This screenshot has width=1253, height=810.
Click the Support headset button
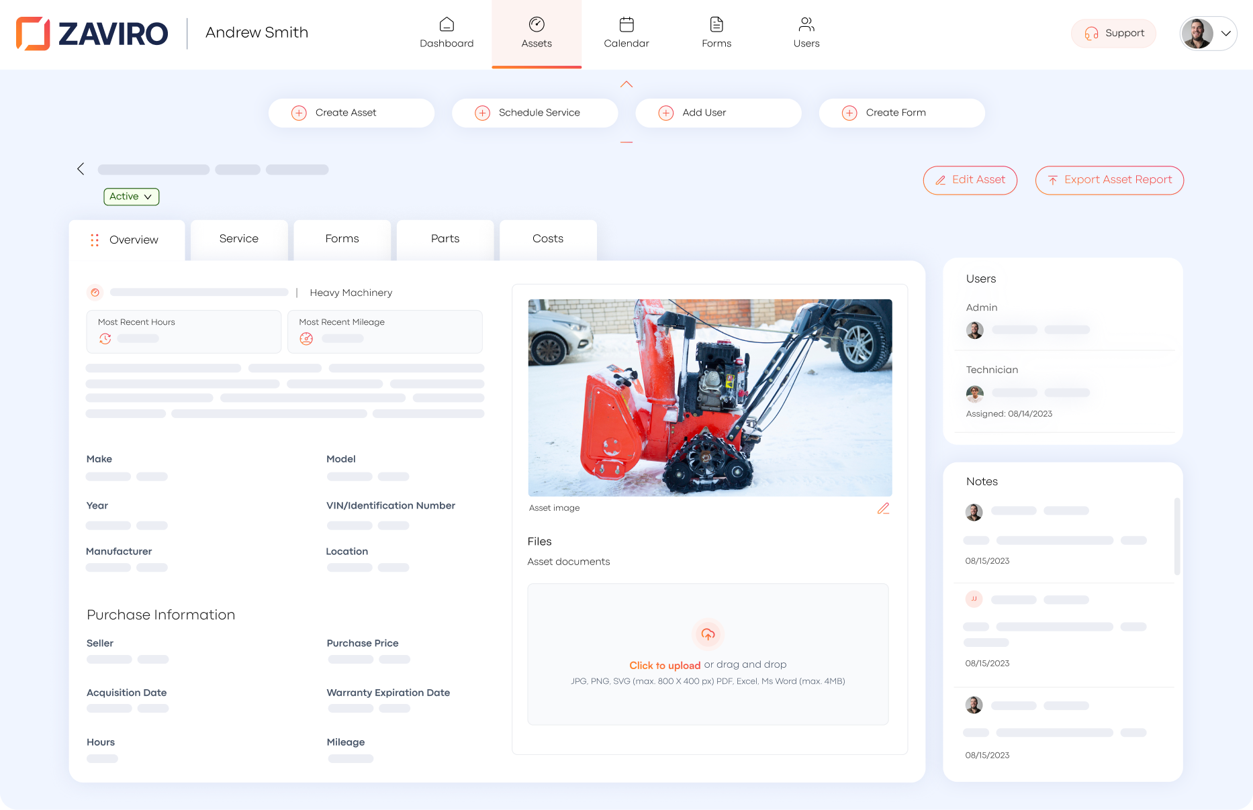click(1114, 33)
